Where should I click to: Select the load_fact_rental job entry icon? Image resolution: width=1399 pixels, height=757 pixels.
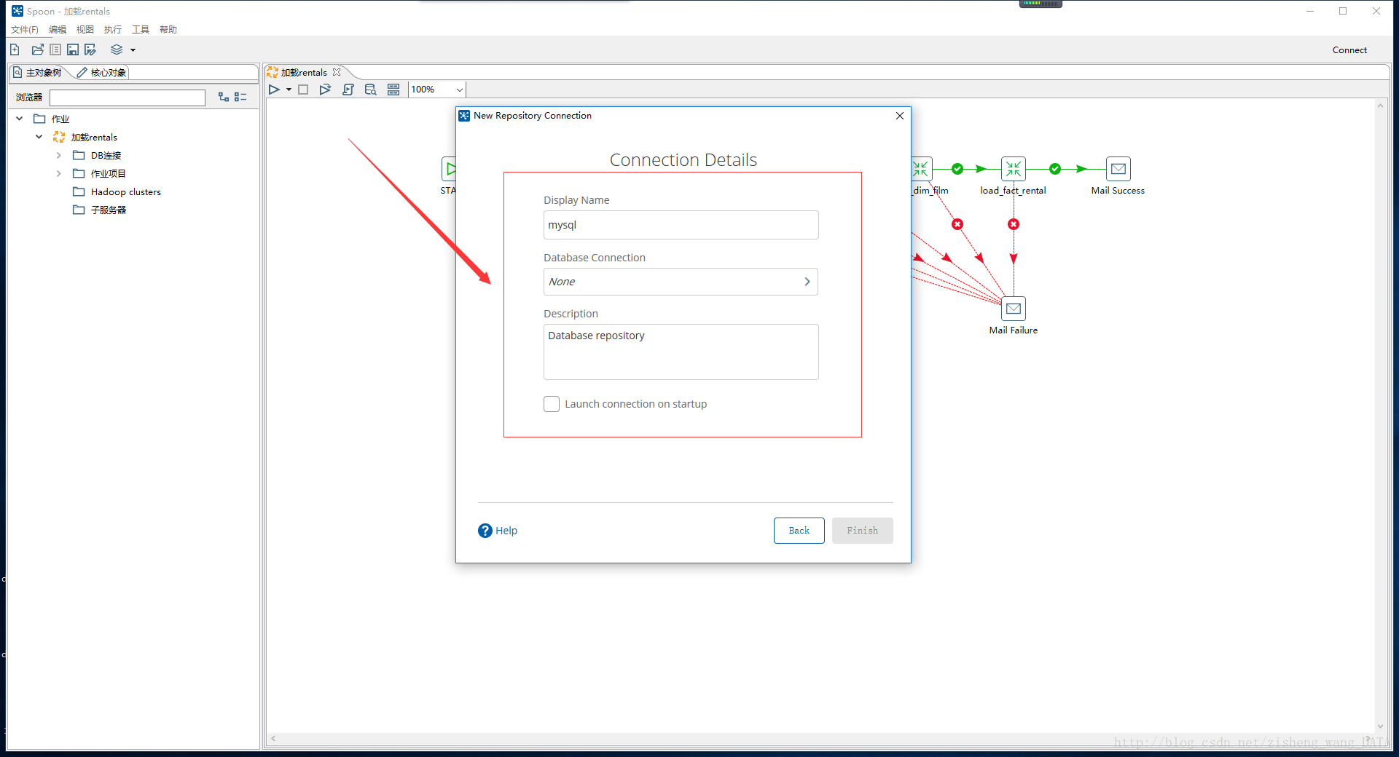1014,169
